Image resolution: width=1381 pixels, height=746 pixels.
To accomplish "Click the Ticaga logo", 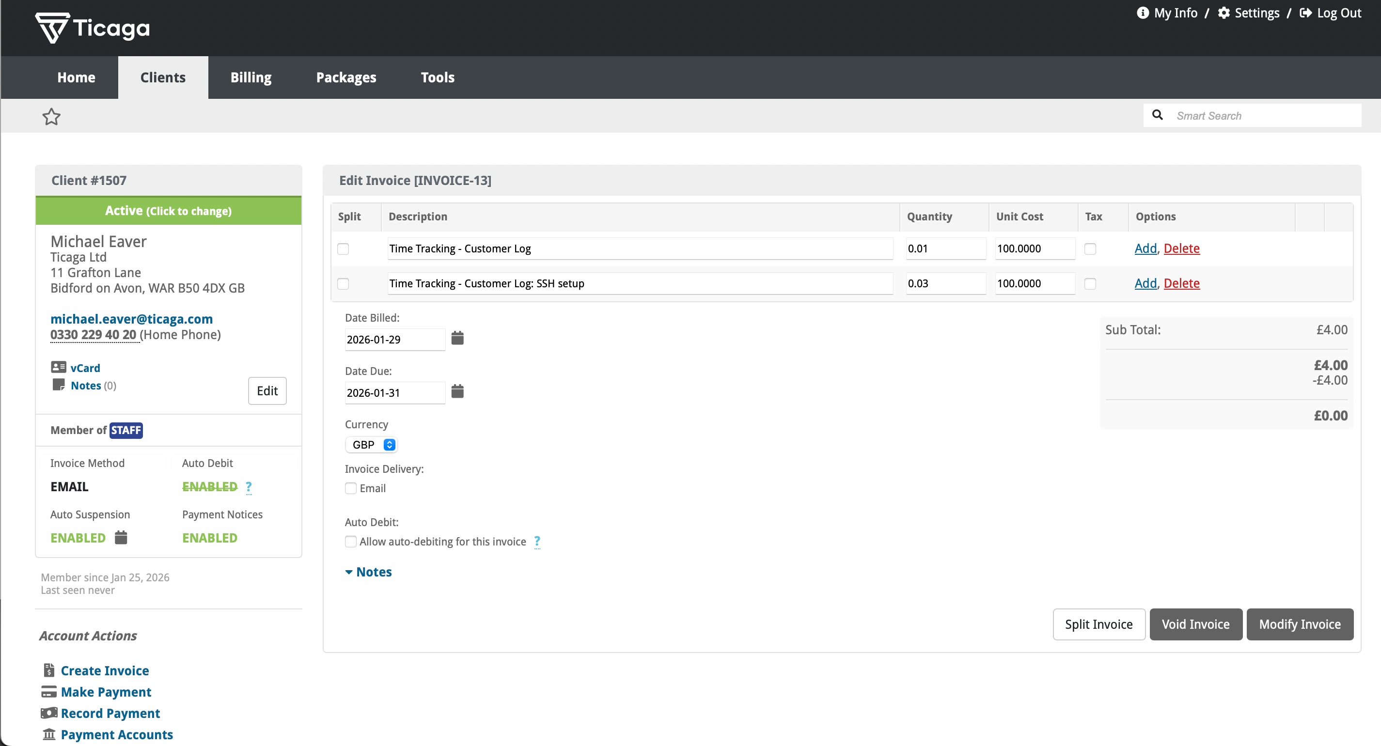I will coord(93,28).
